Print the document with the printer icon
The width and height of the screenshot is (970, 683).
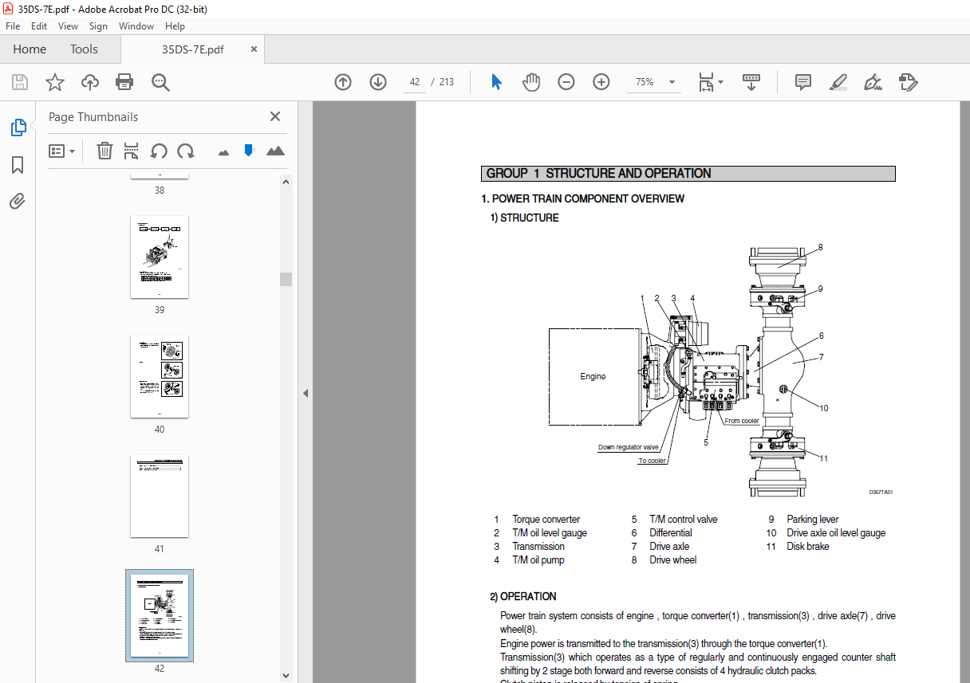pyautogui.click(x=124, y=82)
